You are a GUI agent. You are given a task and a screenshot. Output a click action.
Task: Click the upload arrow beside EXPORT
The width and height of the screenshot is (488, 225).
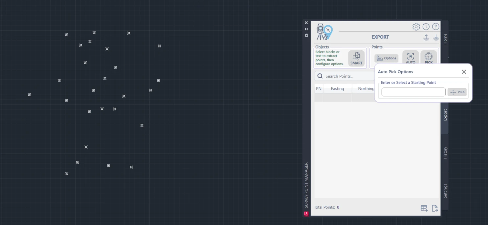click(426, 37)
